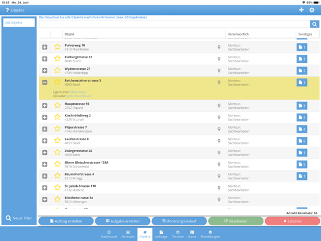Image resolution: width=321 pixels, height=241 pixels.
Task: Switch to the Einstellungen tab
Action: click(x=210, y=234)
